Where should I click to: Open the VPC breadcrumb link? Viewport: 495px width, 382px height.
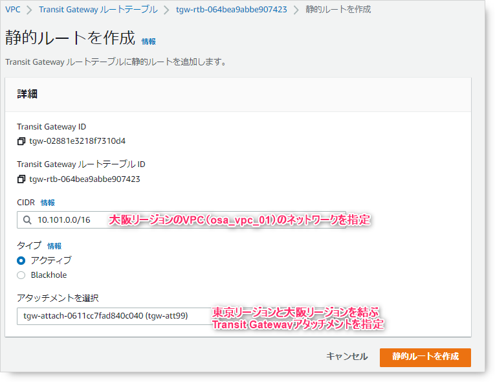tap(13, 10)
